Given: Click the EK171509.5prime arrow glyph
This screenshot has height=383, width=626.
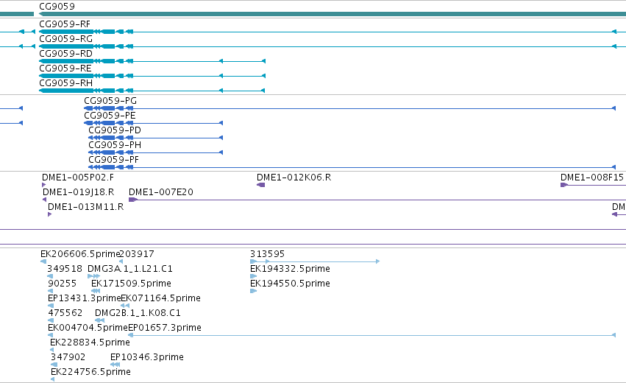Looking at the screenshot, I should (x=96, y=291).
